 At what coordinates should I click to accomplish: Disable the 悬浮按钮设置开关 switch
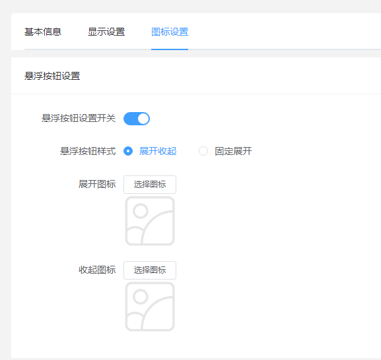[137, 119]
